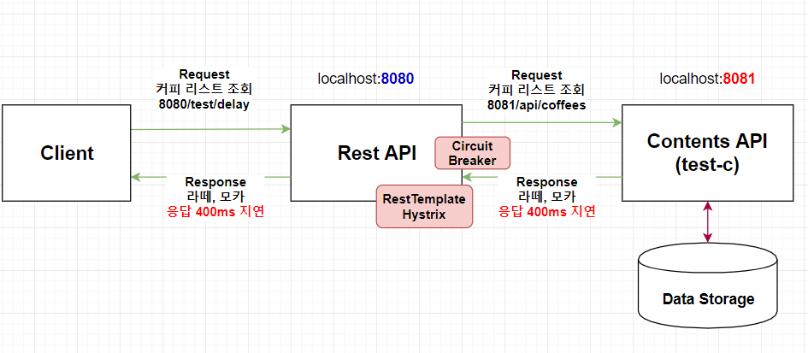Select the Rest API box
Screen dimensions: 808x353
pyautogui.click(x=376, y=153)
